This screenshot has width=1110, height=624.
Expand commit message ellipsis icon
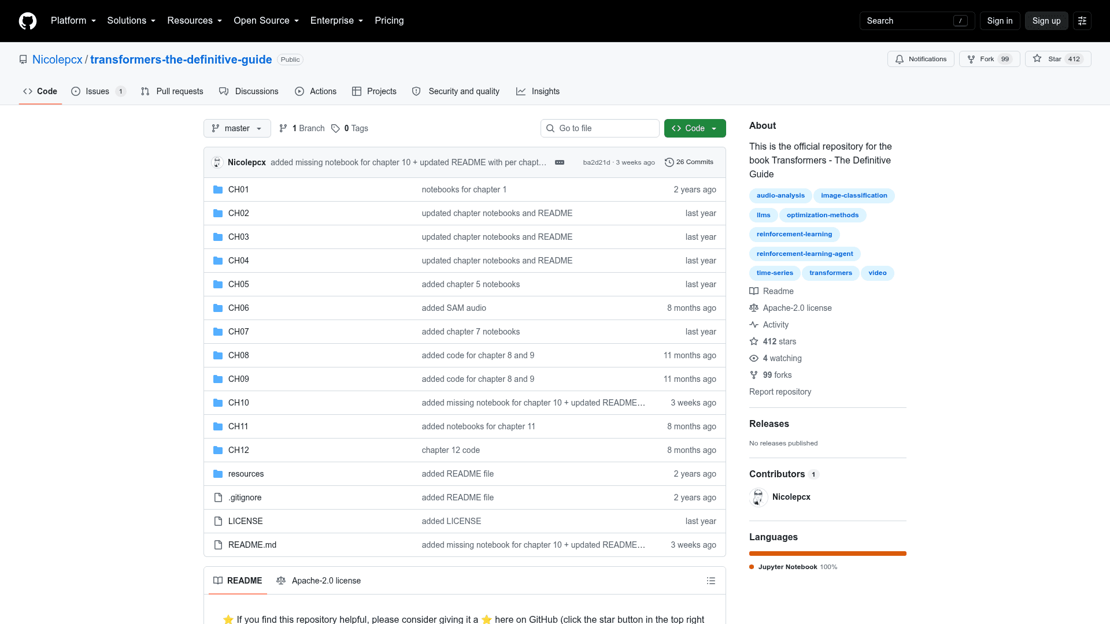(560, 162)
